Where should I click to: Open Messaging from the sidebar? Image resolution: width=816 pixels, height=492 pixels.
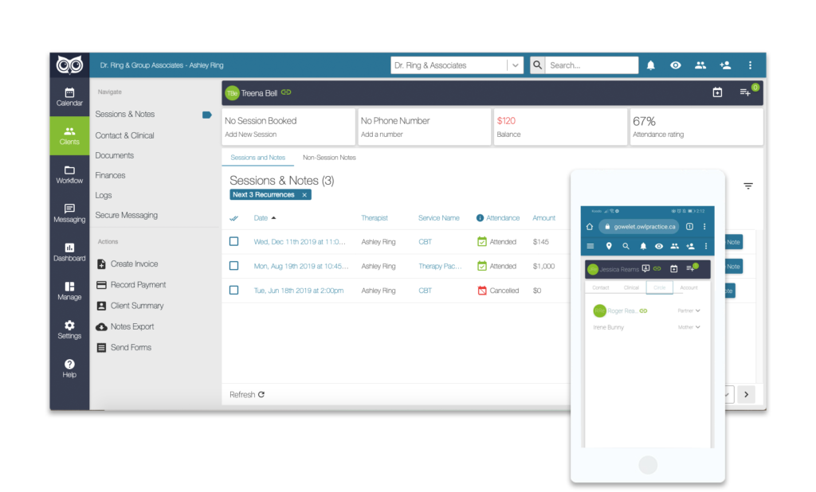coord(69,213)
